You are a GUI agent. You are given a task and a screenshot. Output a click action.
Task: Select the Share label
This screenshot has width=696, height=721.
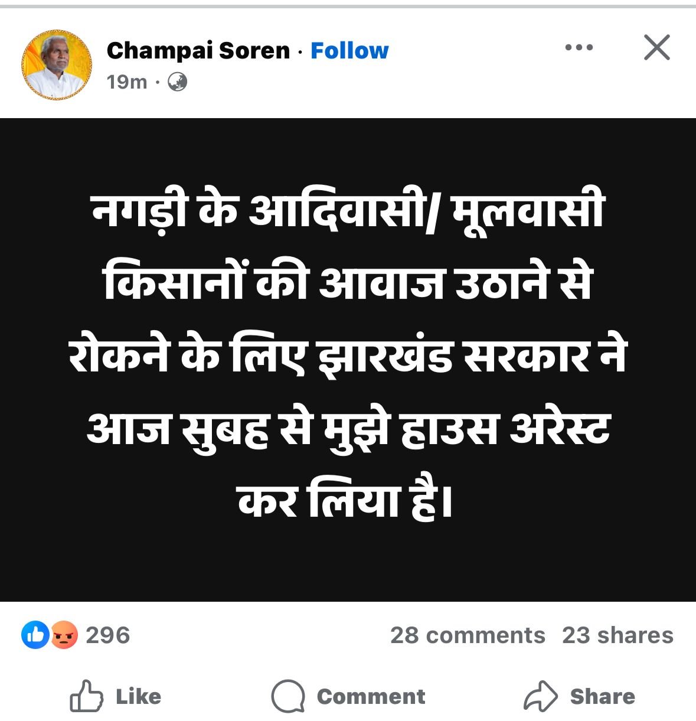pos(602,697)
